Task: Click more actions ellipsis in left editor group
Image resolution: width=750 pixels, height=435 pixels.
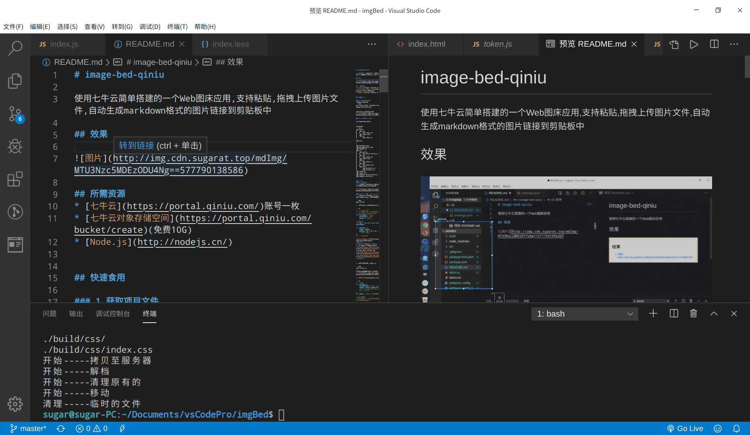Action: pos(372,44)
